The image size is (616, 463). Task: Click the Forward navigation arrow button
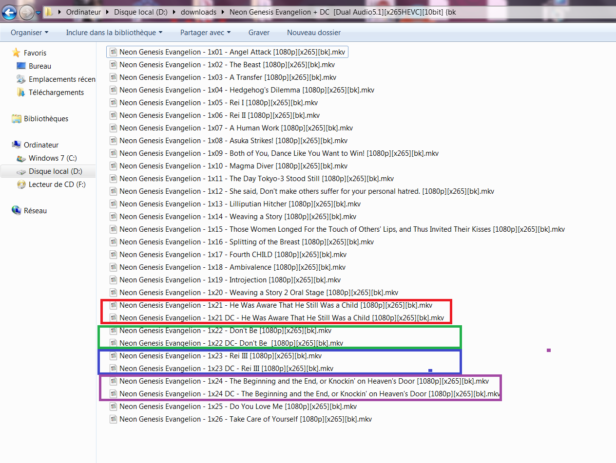(x=26, y=12)
